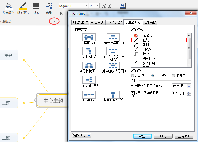
Task: Select the 中心(K) anchor radio button
Action: 153,75
